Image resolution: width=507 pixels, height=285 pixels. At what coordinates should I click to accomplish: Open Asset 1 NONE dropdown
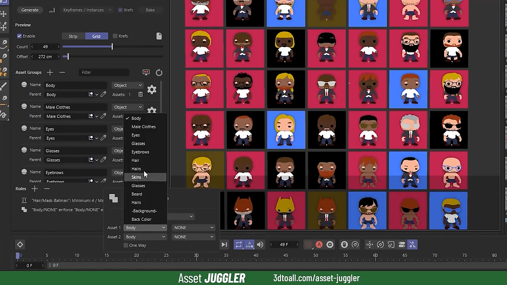coord(194,228)
